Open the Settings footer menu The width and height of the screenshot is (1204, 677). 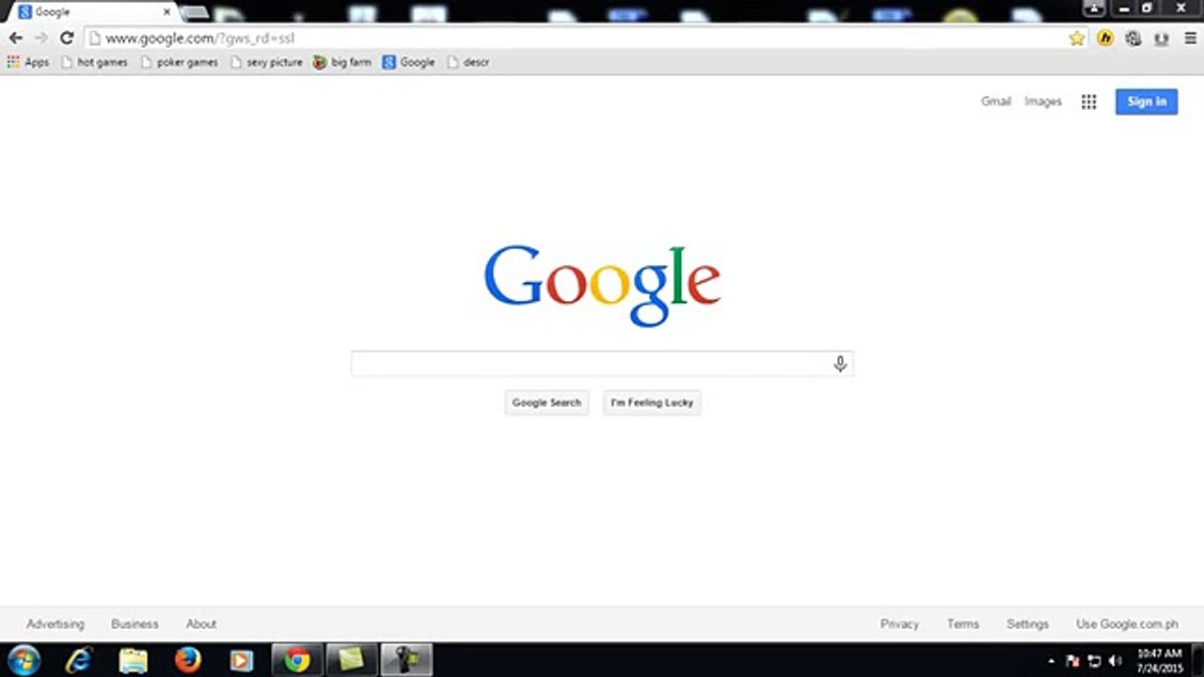point(1027,623)
